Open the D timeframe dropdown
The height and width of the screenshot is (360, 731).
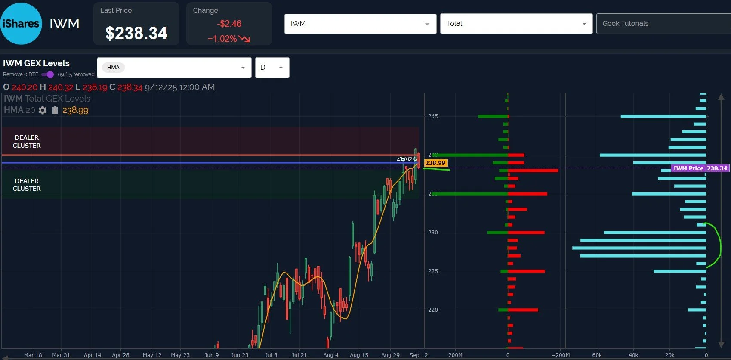272,68
